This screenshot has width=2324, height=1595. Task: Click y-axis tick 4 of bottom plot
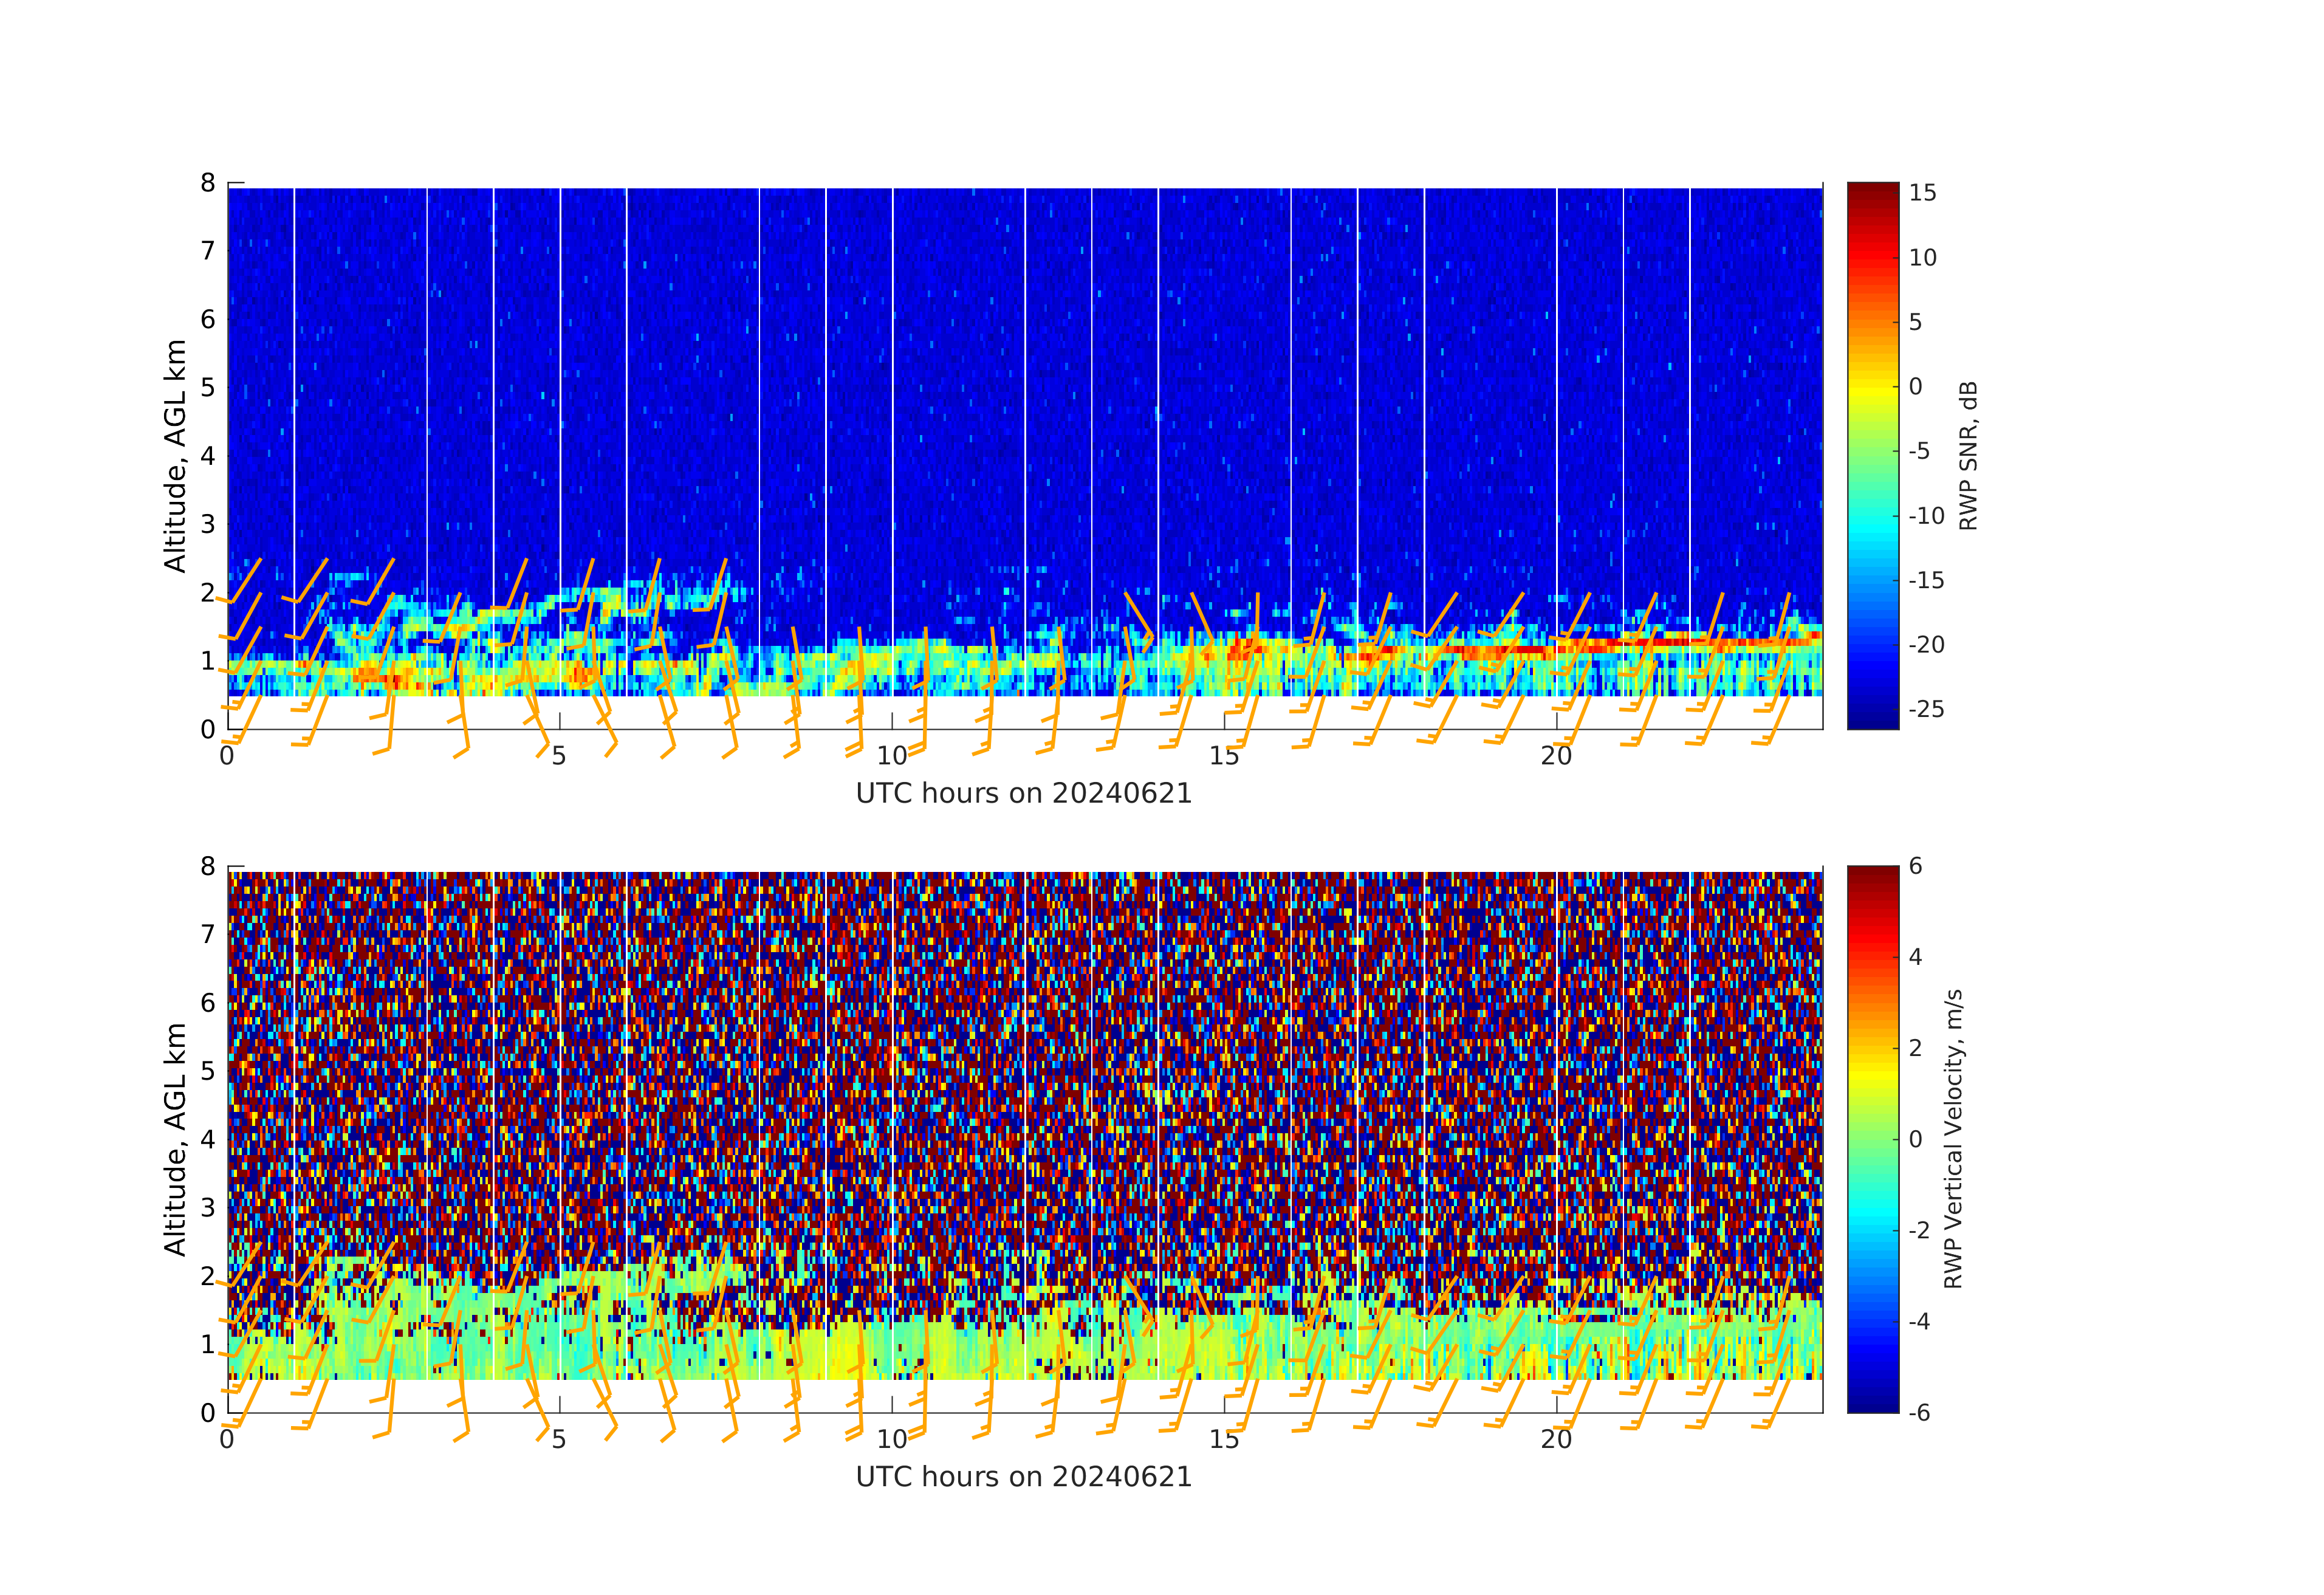click(x=208, y=1139)
